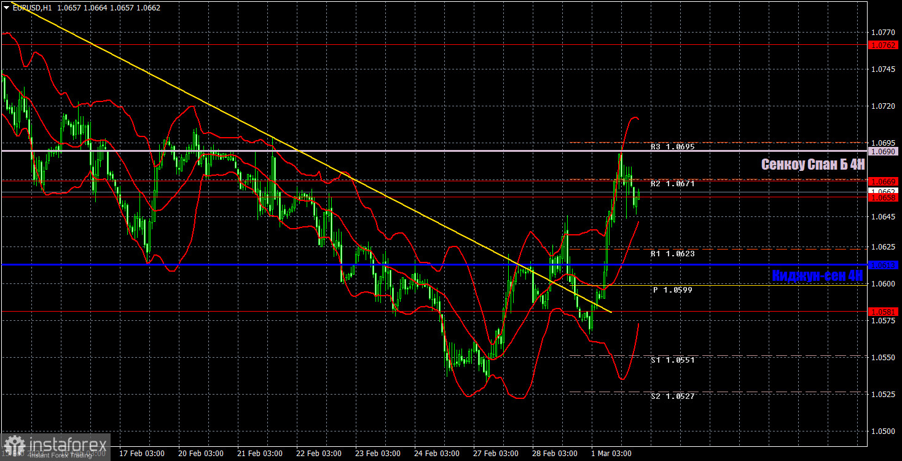Click the '28 Feb 03:00' time label
This screenshot has height=461, width=902.
(555, 454)
